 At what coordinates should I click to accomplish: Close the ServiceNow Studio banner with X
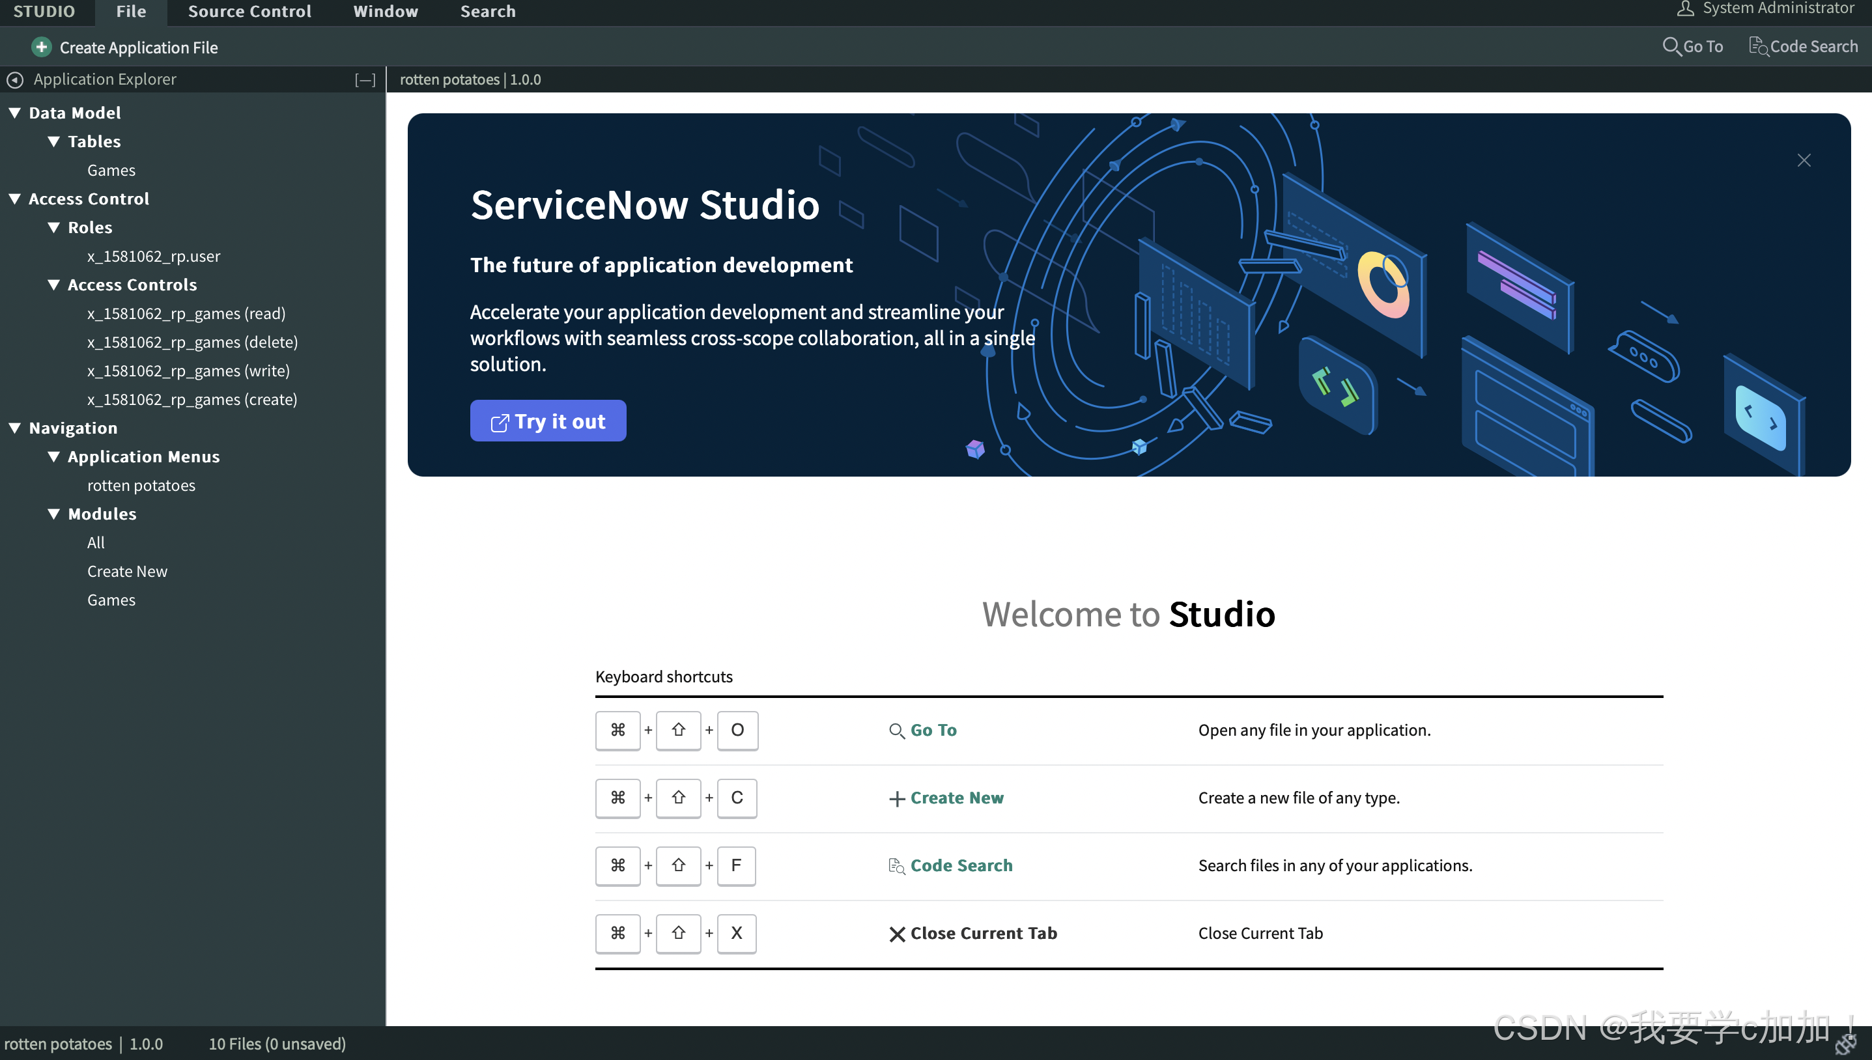coord(1803,160)
